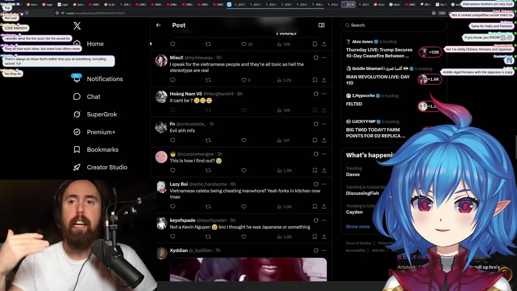
Task: Bookmark the top comment with 39 likes
Action: coord(315,44)
